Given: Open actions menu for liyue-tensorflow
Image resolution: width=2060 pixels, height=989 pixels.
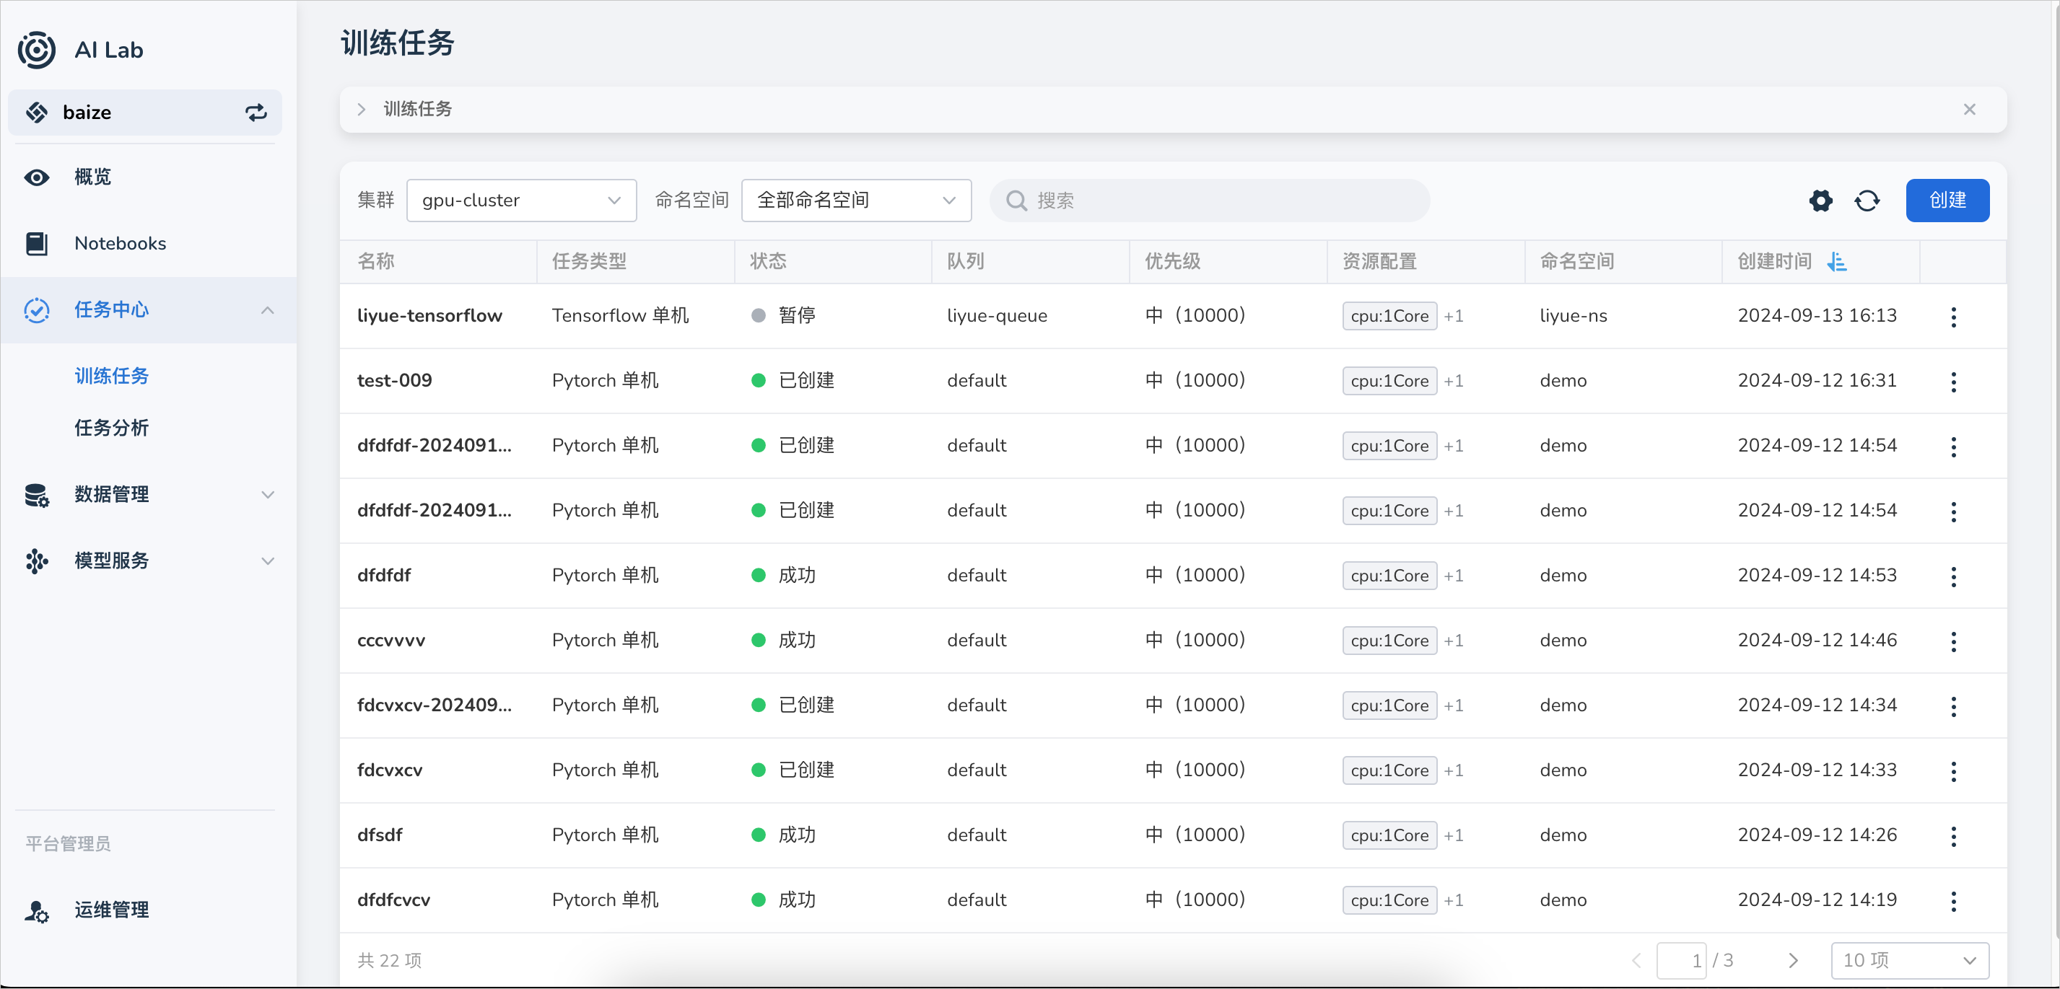Looking at the screenshot, I should click(x=1954, y=317).
